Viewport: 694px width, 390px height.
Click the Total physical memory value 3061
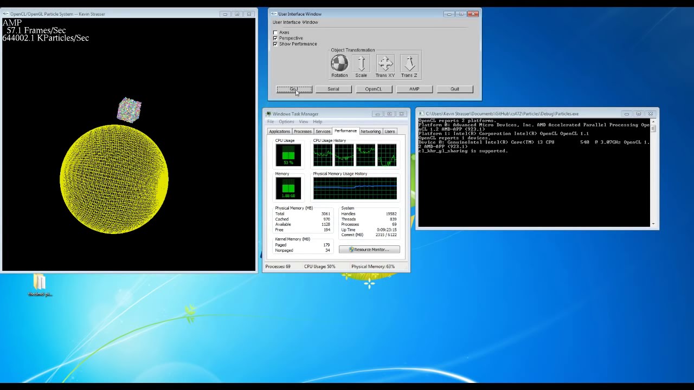click(x=325, y=214)
